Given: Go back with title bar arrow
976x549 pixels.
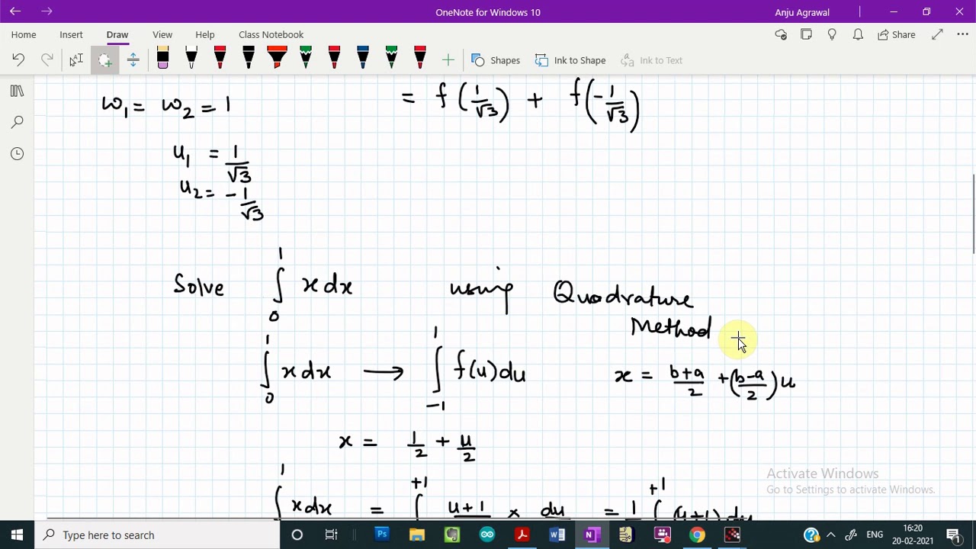Looking at the screenshot, I should (15, 11).
